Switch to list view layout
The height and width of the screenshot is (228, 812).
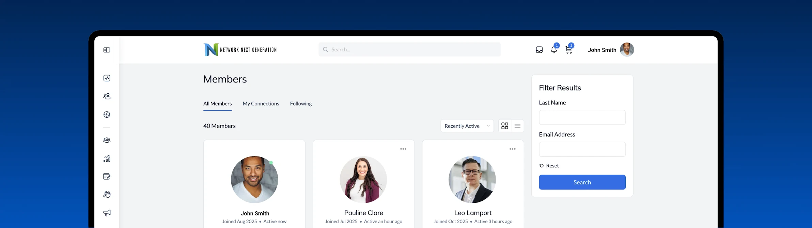pyautogui.click(x=517, y=126)
